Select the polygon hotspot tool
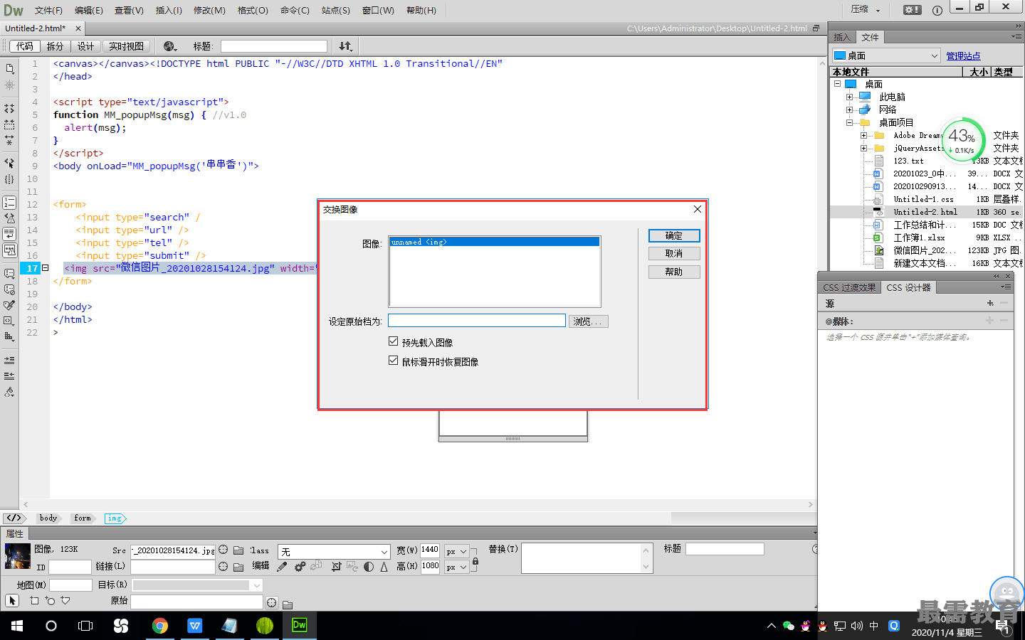The image size is (1025, 640). (x=65, y=601)
